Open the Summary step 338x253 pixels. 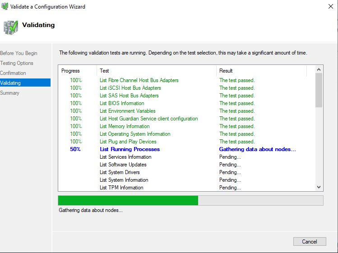tap(10, 93)
